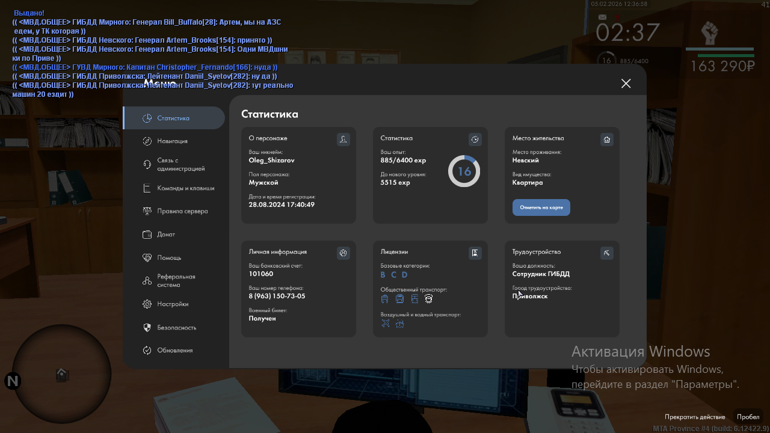Switch to Безопасность section
The image size is (770, 433).
click(x=176, y=328)
